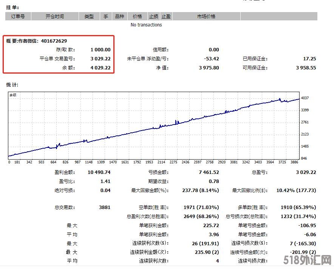334x269 pixels.
Task: Click the 总交易数 value 3881
Action: (104, 207)
